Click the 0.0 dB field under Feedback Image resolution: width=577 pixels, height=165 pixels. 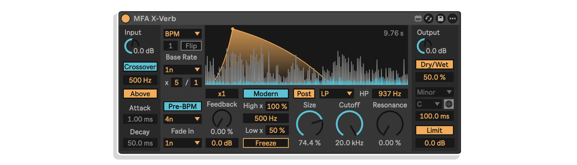pyautogui.click(x=222, y=143)
